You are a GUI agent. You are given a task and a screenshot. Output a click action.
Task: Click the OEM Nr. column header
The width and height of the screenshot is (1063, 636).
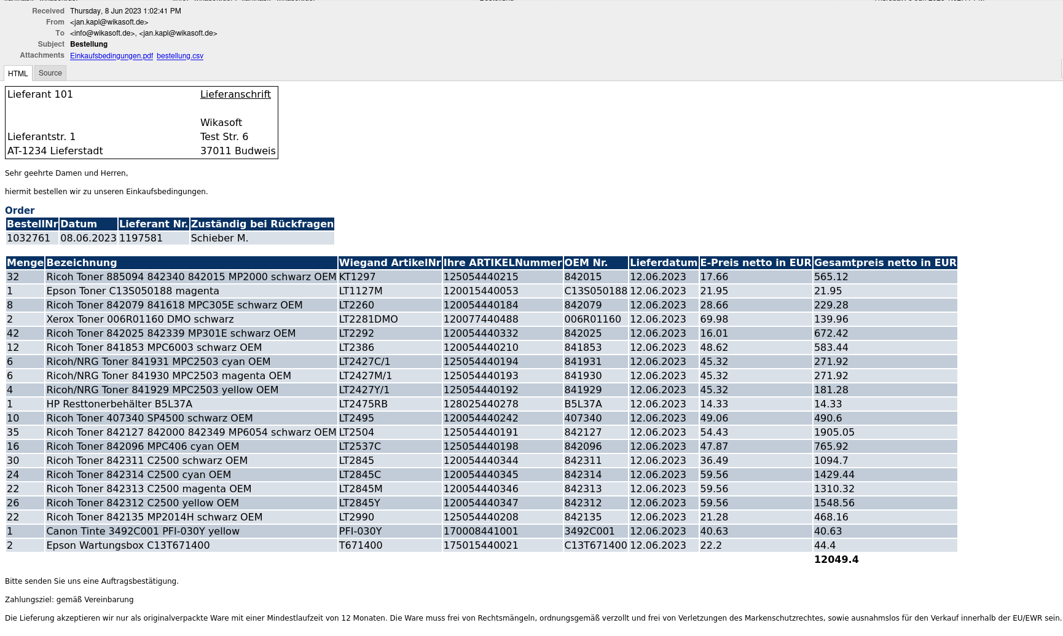click(x=586, y=263)
